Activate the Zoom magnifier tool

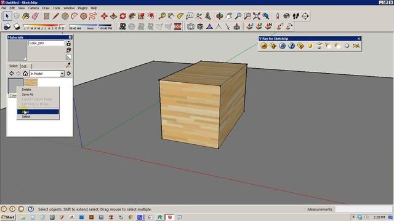tap(238, 17)
